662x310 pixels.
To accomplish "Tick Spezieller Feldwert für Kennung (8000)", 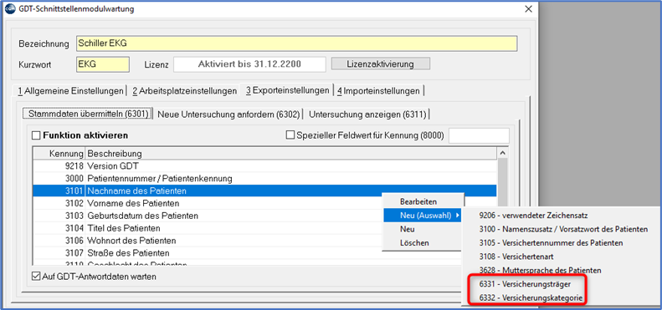I will [x=290, y=135].
